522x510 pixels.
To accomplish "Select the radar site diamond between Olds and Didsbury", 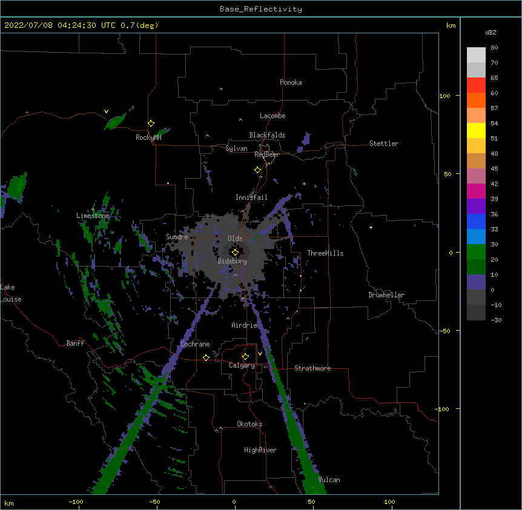I will 235,253.
